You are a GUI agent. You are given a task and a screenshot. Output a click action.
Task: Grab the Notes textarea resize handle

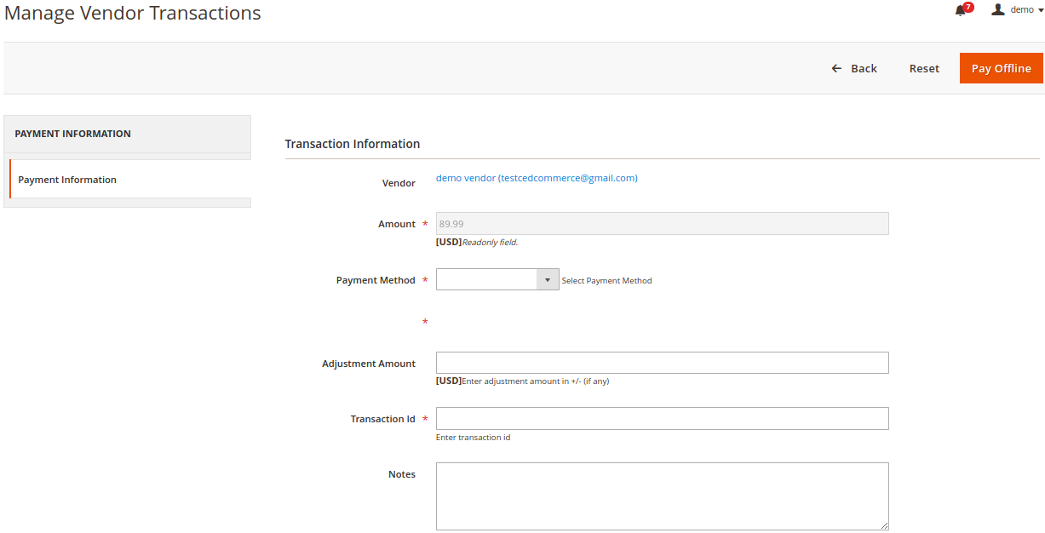point(884,526)
